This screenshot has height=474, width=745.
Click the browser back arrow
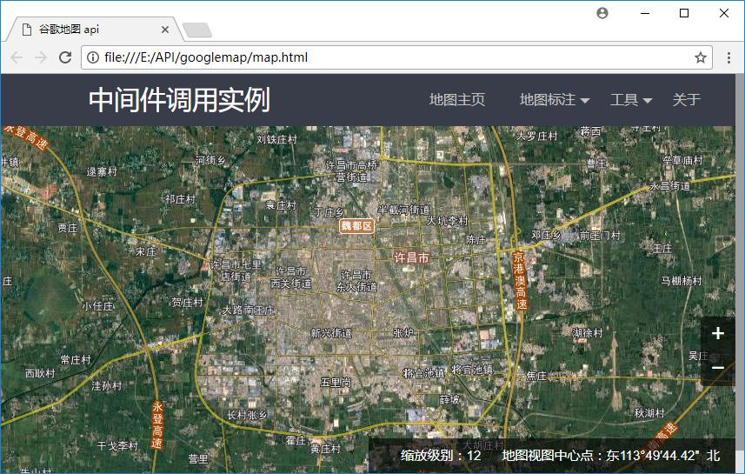17,57
